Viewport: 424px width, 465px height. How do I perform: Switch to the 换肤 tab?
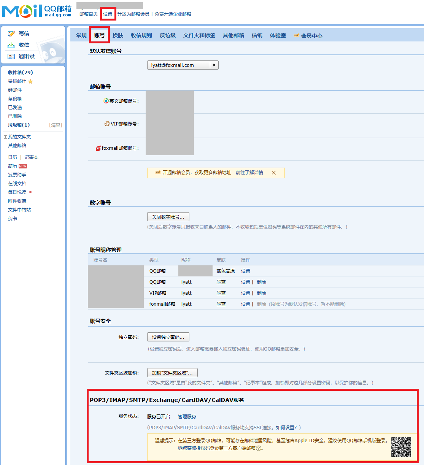pos(118,36)
